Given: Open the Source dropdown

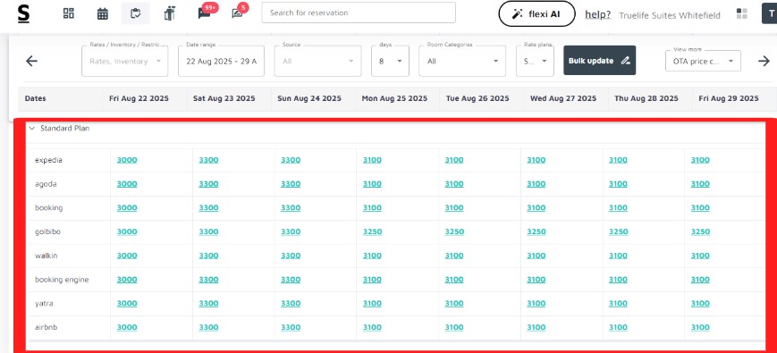Looking at the screenshot, I should coord(317,61).
